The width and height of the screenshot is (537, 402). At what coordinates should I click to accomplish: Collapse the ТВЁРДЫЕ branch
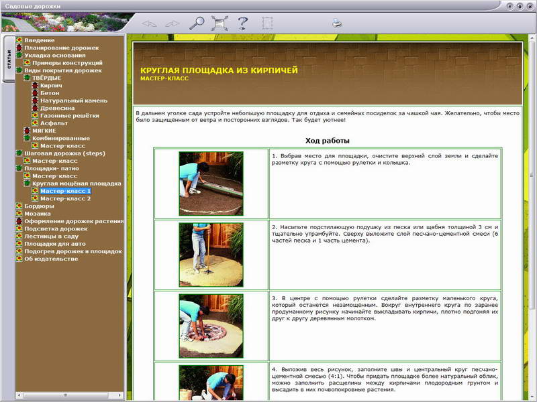coord(27,78)
